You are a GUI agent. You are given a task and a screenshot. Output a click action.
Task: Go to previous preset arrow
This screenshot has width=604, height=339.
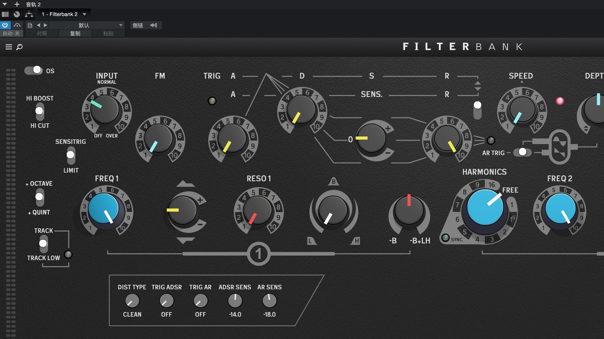tap(38, 25)
